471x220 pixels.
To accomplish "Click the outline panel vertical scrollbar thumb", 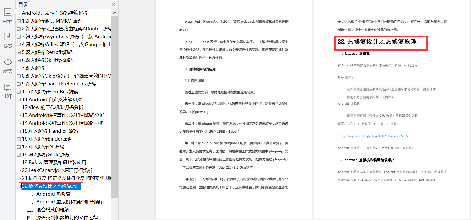I will tap(115, 107).
